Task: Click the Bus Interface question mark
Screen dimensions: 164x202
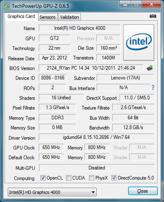Action: click(x=153, y=88)
